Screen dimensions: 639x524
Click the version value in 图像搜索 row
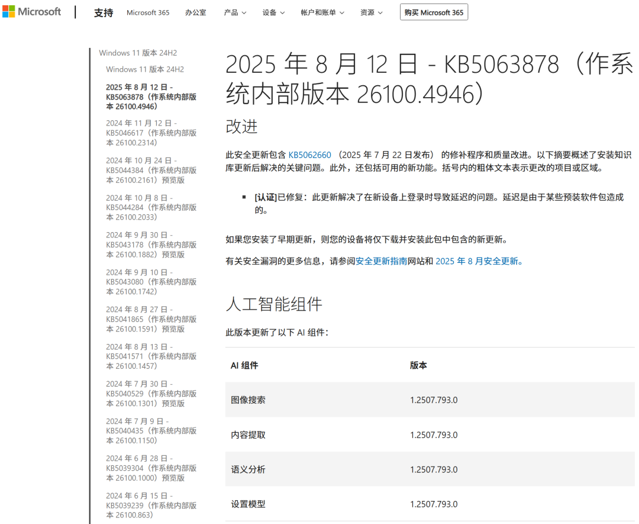coord(434,400)
